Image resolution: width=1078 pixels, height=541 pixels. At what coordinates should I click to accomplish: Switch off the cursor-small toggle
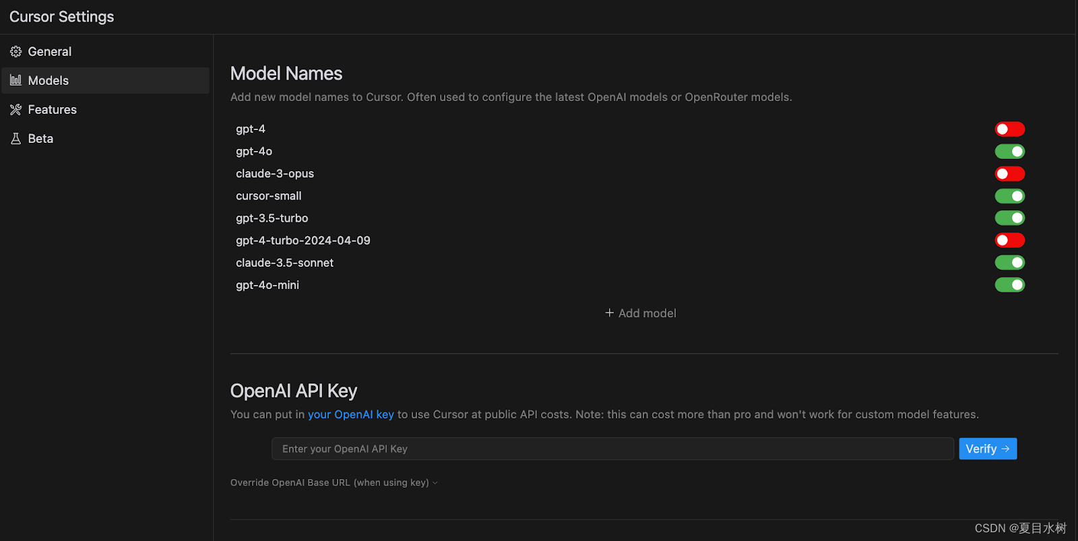1010,196
